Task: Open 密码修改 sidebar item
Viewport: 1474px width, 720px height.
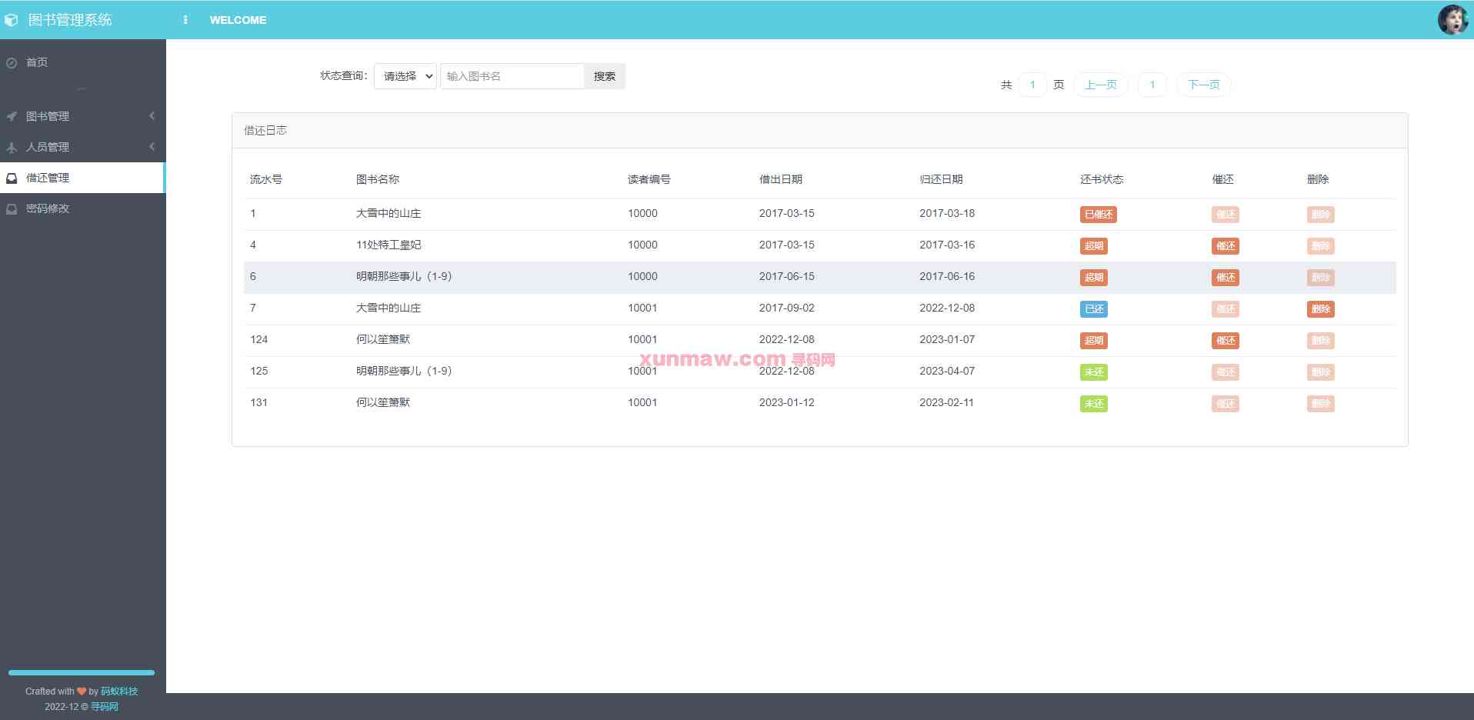Action: (x=82, y=208)
